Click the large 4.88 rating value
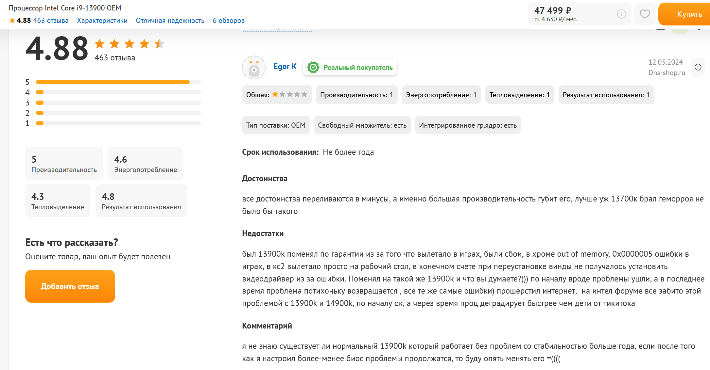The image size is (710, 370). tap(57, 49)
